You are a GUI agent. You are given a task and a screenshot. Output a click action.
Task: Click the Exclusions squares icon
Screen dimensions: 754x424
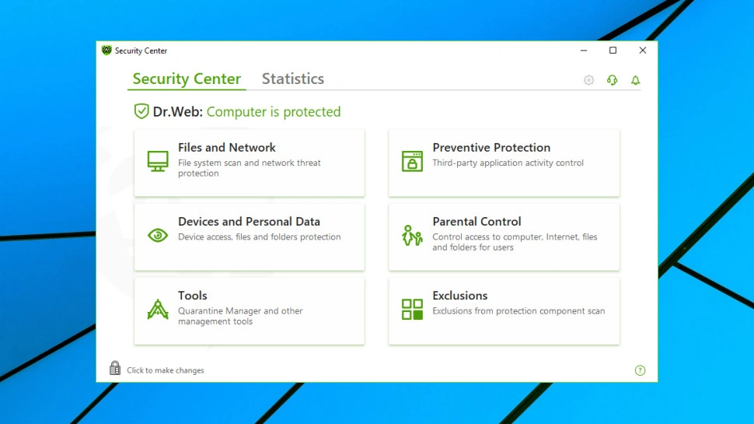(x=412, y=309)
